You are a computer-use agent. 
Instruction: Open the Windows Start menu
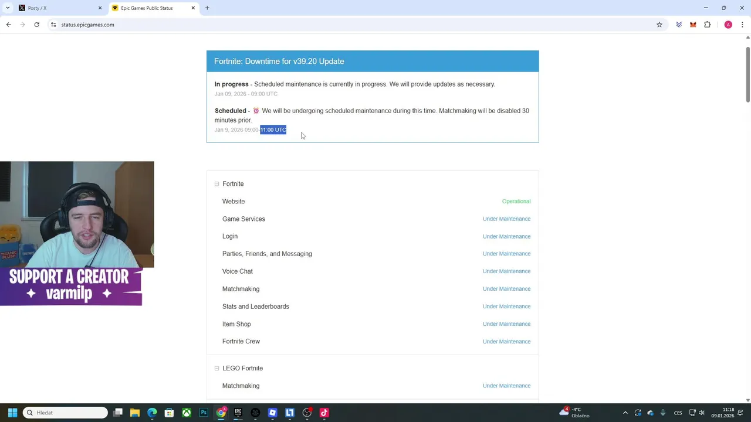click(12, 413)
